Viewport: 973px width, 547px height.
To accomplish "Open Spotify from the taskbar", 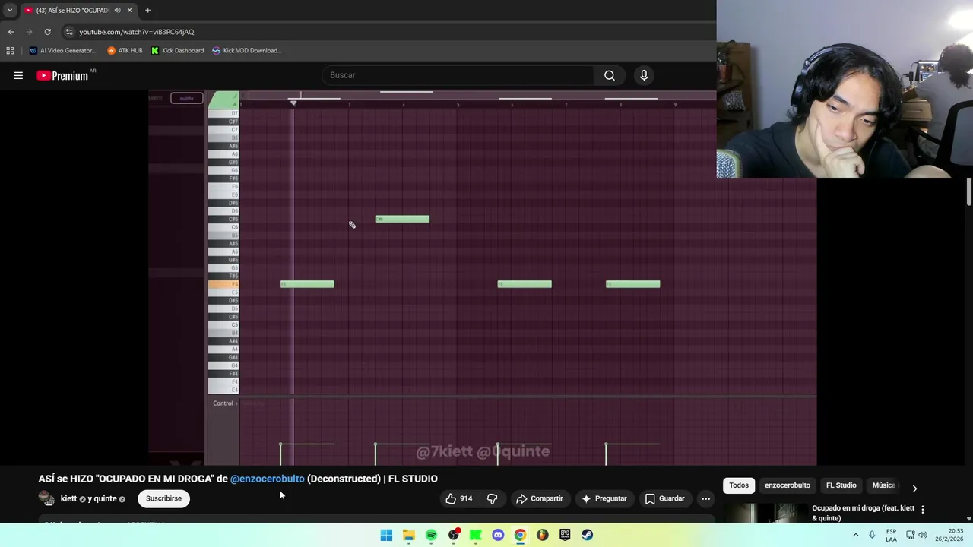I will [431, 535].
